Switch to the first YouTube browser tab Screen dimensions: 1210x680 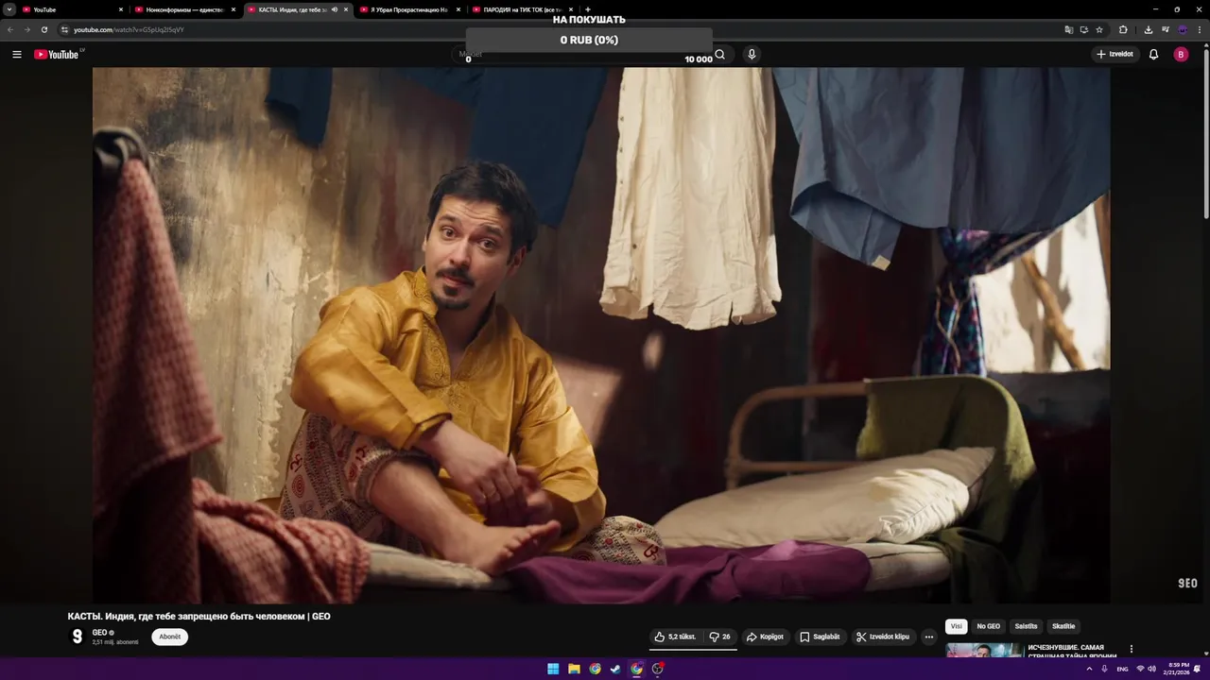tap(71, 9)
